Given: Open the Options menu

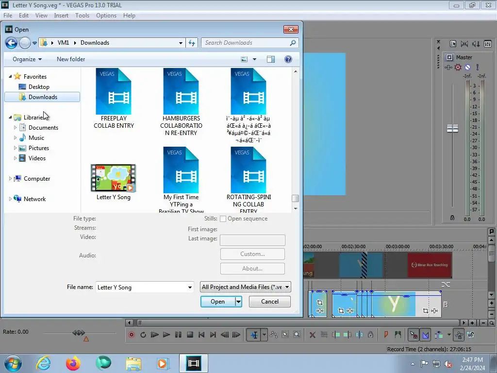Looking at the screenshot, I should coord(106,15).
